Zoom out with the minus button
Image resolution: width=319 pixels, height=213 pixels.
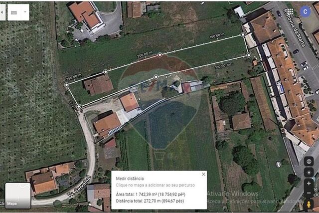click(x=309, y=193)
